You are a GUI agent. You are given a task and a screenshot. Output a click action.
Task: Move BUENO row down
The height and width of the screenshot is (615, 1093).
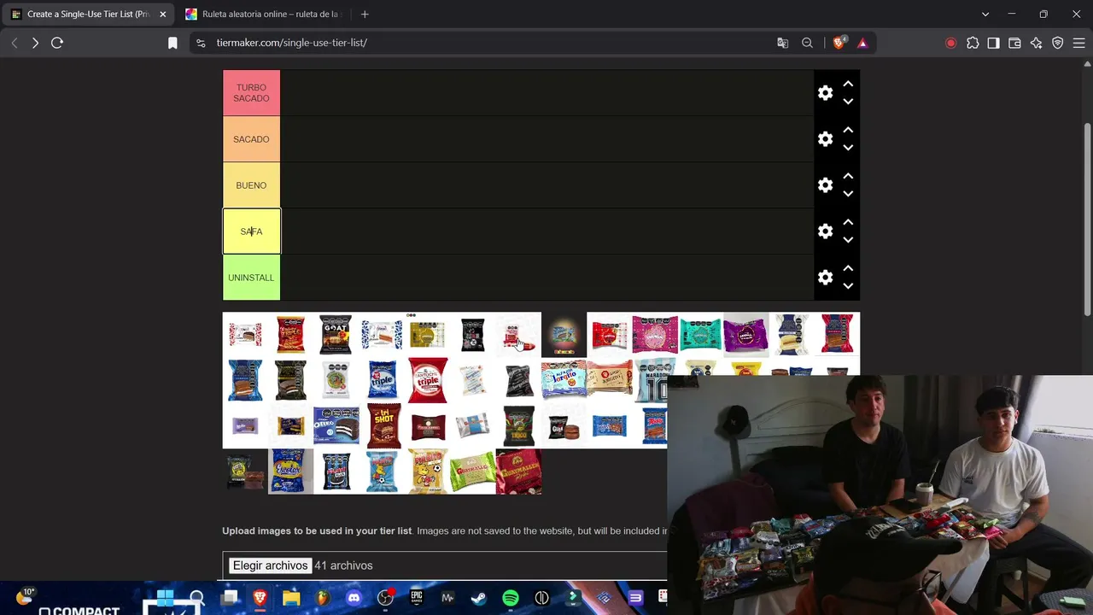tap(848, 194)
